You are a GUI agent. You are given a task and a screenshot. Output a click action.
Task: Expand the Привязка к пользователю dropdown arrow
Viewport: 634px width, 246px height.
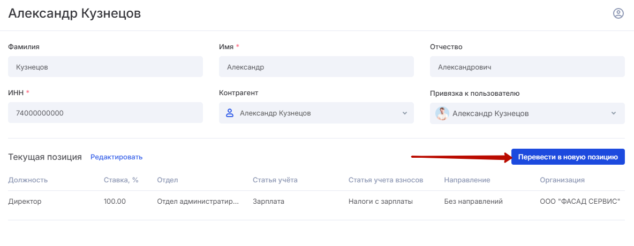613,113
